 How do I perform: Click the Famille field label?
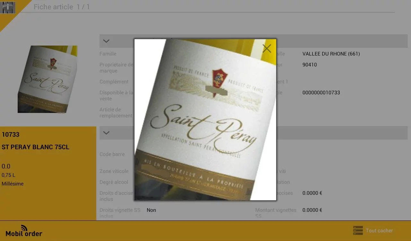(x=108, y=54)
